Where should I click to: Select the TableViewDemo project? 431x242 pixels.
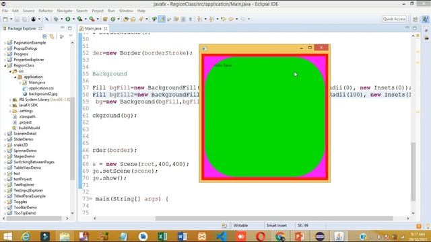click(27, 167)
